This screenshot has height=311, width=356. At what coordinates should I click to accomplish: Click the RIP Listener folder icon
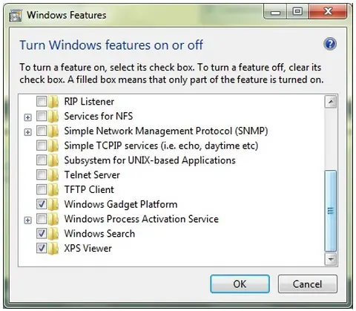(x=53, y=102)
